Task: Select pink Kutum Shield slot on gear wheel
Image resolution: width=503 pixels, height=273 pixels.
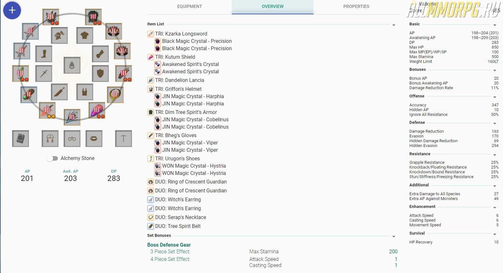Action: click(97, 110)
